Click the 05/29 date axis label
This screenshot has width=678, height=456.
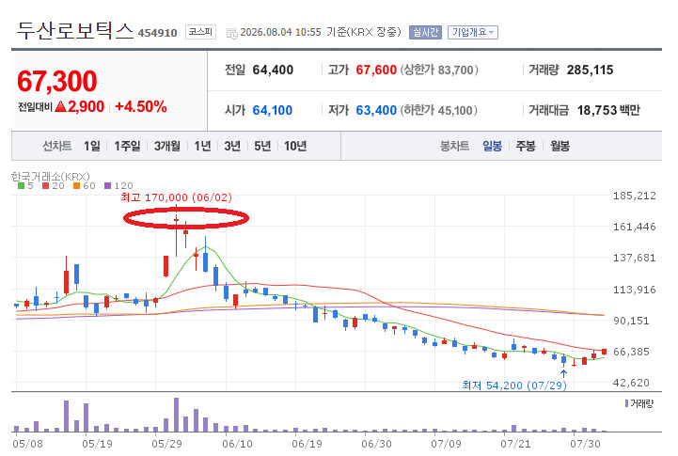[x=166, y=444]
